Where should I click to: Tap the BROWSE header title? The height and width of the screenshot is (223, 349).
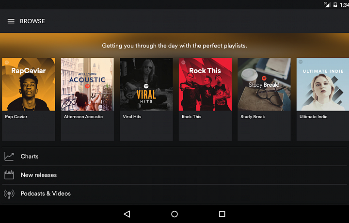click(32, 21)
